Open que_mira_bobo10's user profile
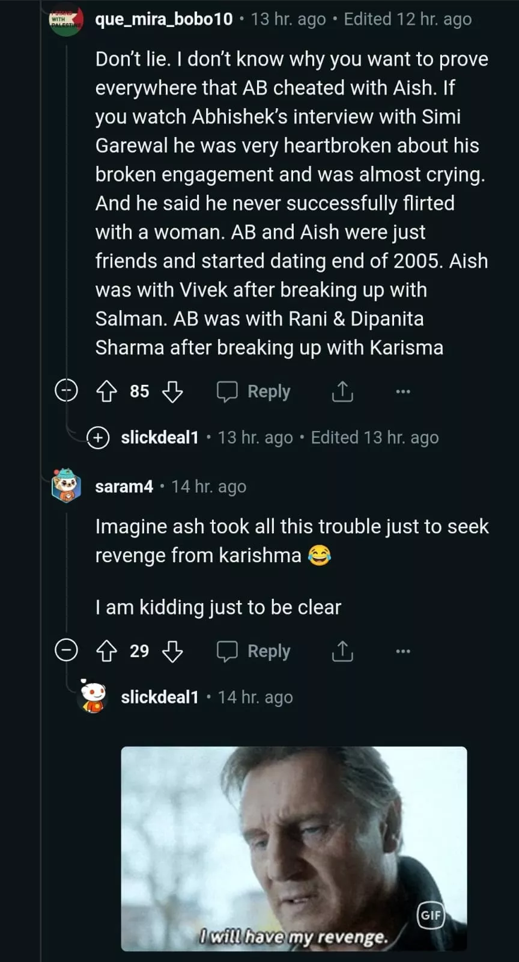This screenshot has height=962, width=519. (x=163, y=19)
